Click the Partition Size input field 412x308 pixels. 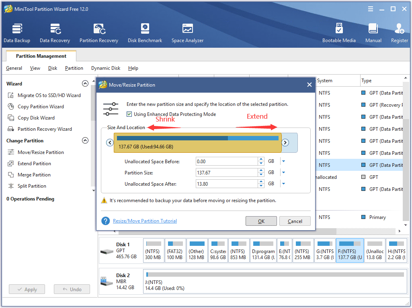(227, 172)
